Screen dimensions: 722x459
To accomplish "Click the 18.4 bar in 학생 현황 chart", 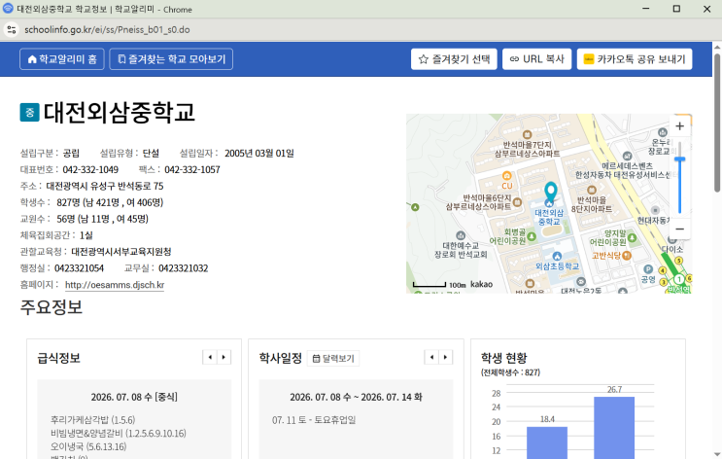I will click(547, 442).
